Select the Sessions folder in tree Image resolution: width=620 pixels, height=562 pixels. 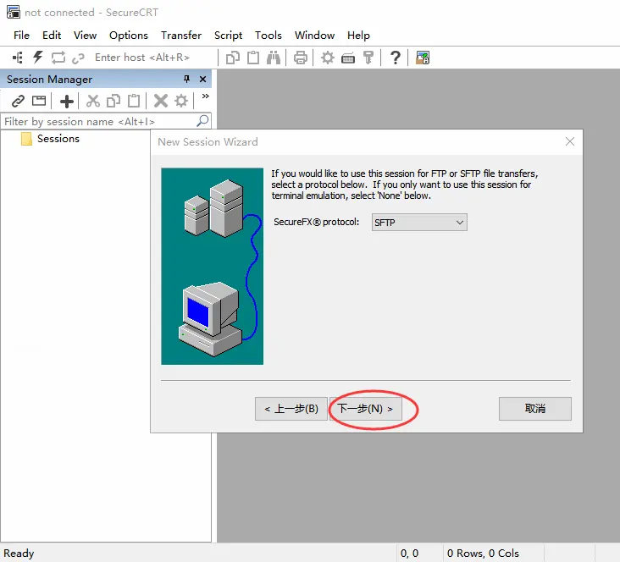58,139
